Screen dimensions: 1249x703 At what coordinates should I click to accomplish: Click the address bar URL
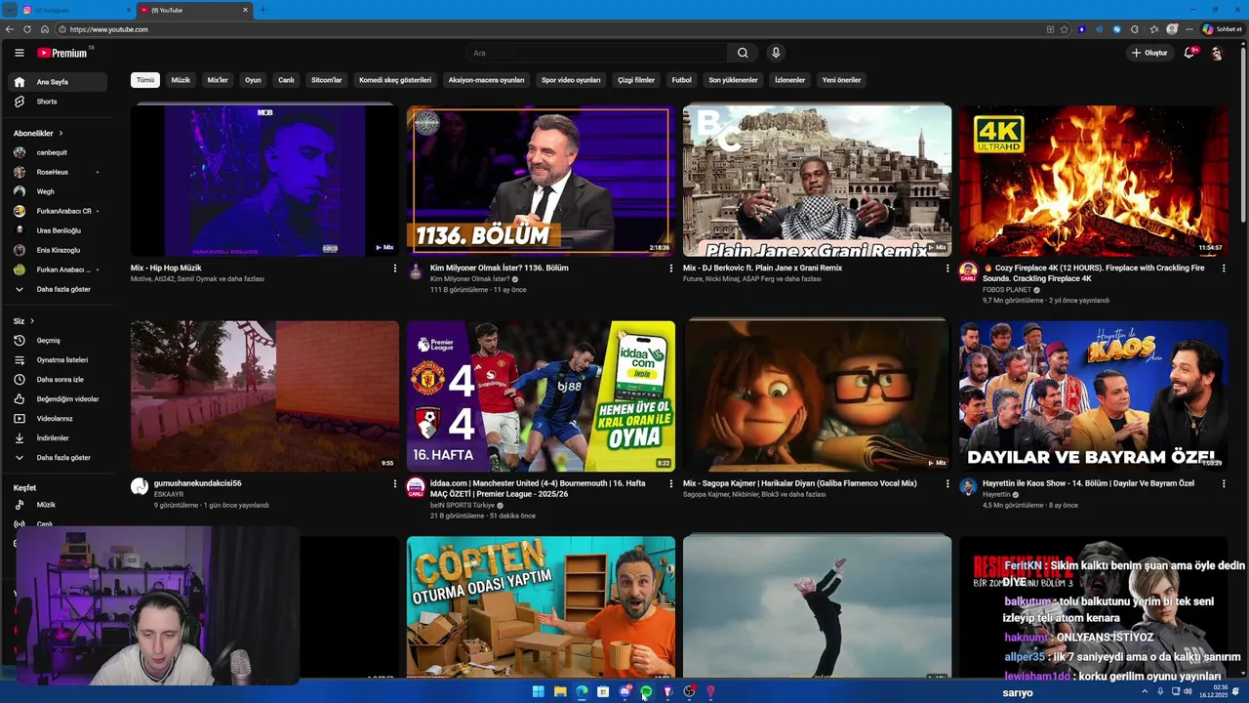pos(109,29)
